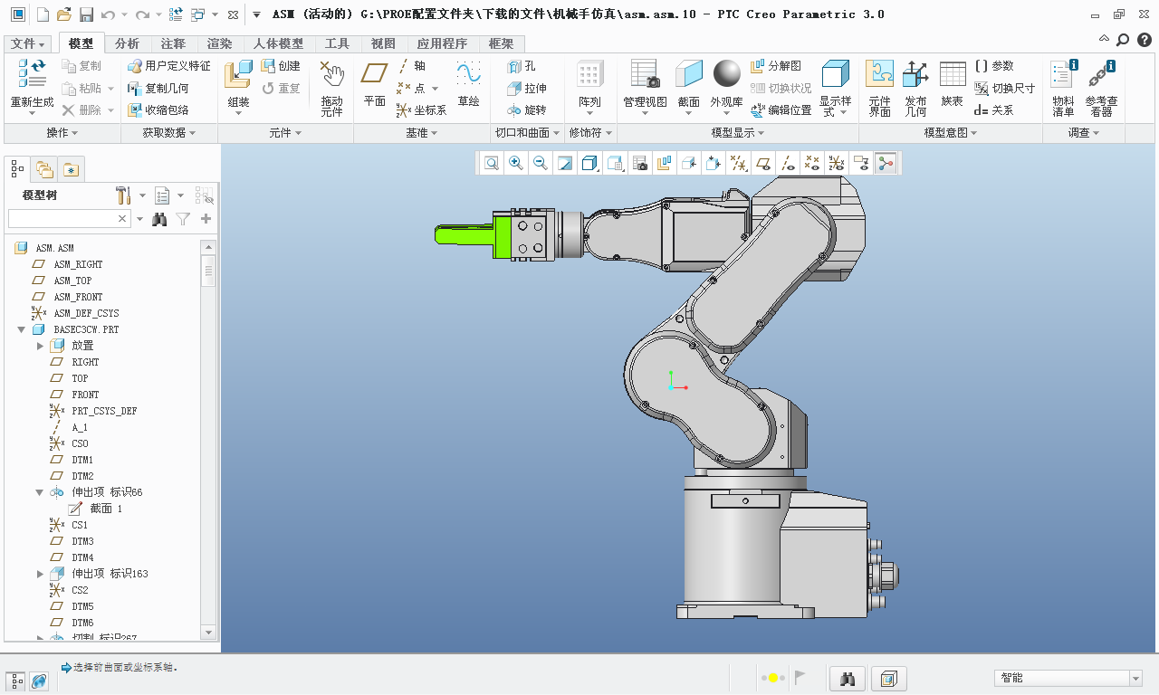Open the 智能 selection filter dropdown
1159x695 pixels.
pos(1135,678)
